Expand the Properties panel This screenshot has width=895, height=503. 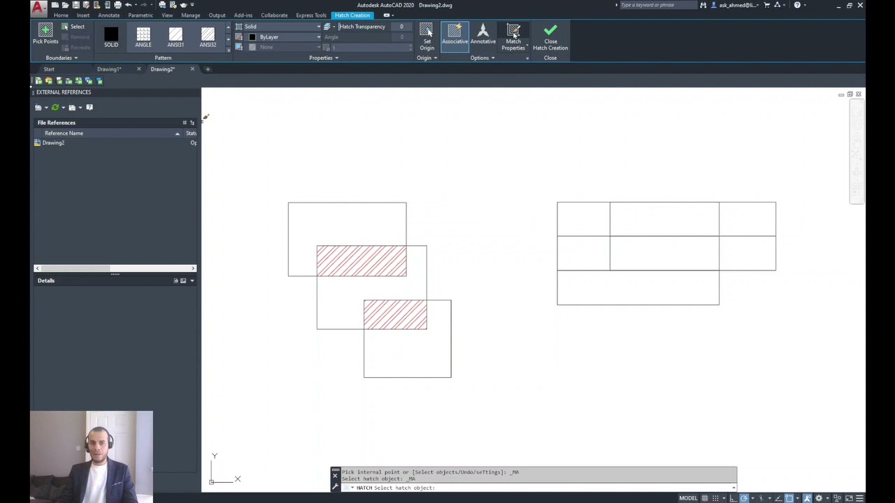(x=324, y=58)
